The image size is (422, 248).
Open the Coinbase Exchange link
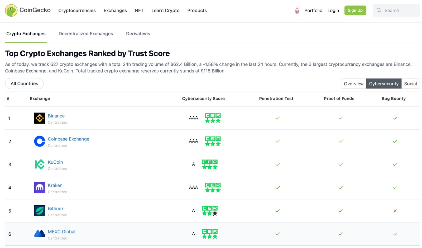(x=69, y=139)
